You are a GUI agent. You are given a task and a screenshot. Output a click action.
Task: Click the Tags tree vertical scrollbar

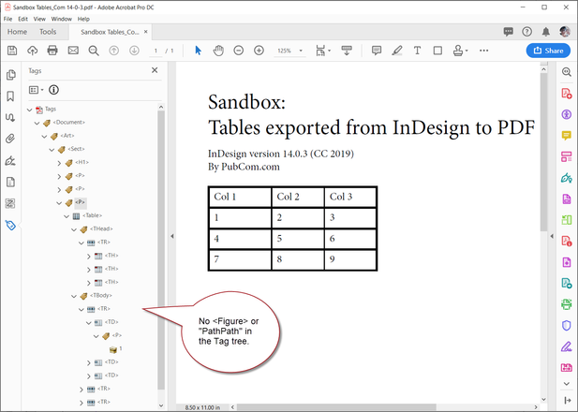(161, 250)
